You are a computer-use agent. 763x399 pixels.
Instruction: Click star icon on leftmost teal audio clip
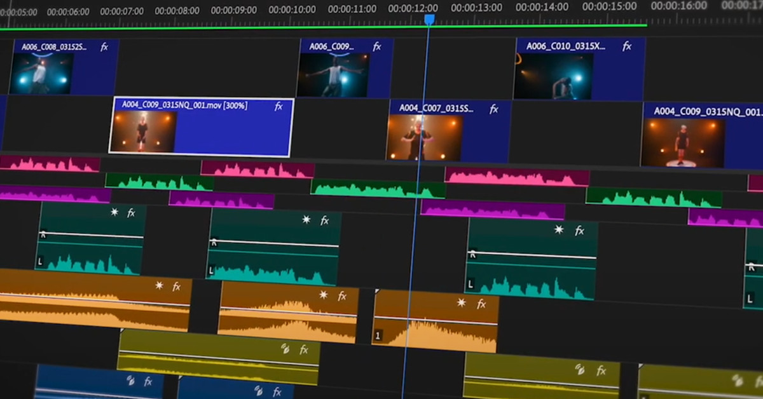pyautogui.click(x=114, y=212)
